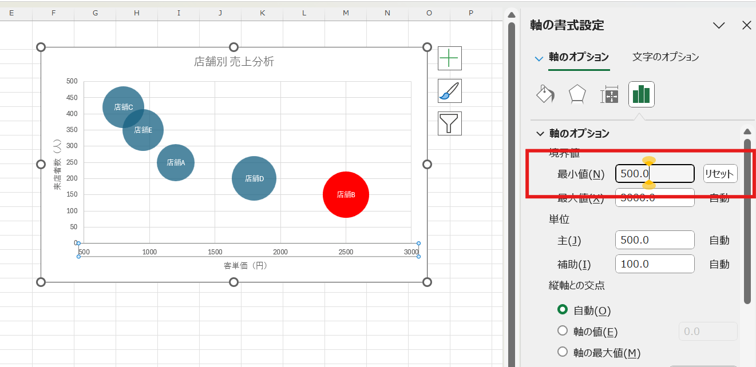
Task: Open Chart Styles with the brush icon
Action: [x=449, y=91]
